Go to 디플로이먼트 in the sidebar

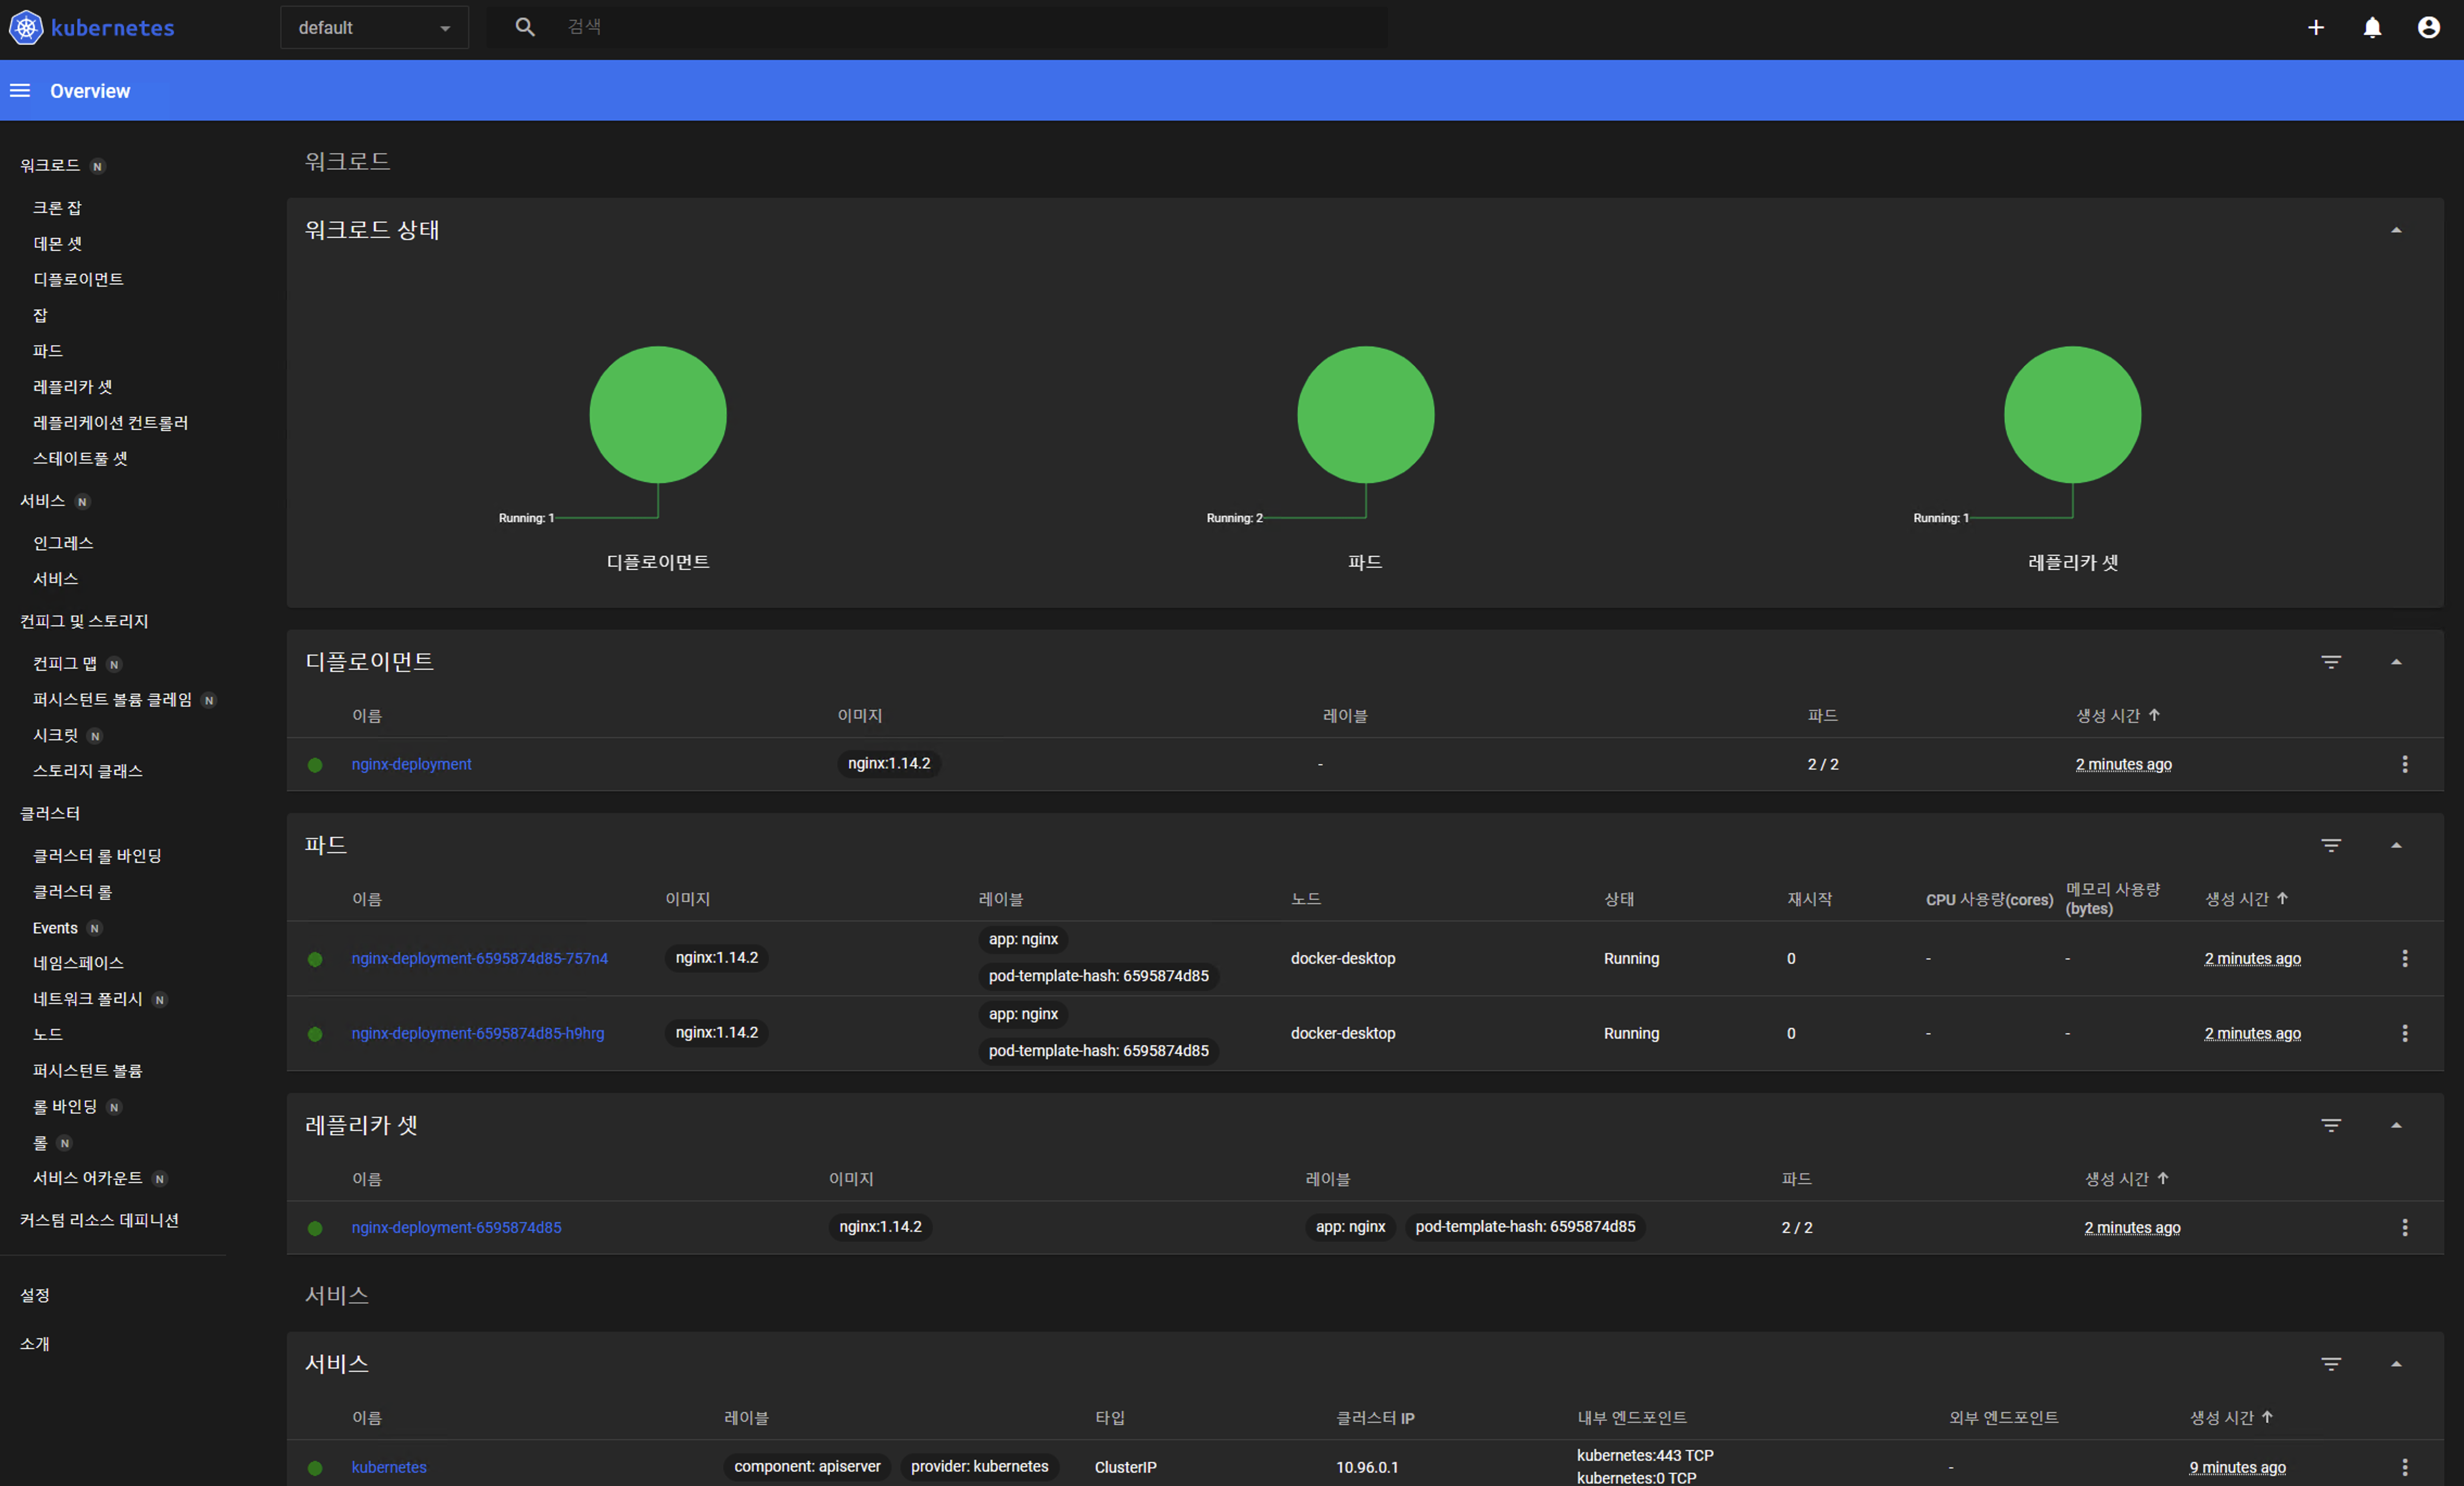tap(78, 280)
